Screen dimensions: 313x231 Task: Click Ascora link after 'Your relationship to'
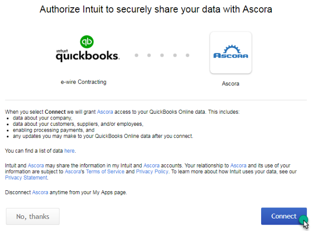(x=238, y=166)
